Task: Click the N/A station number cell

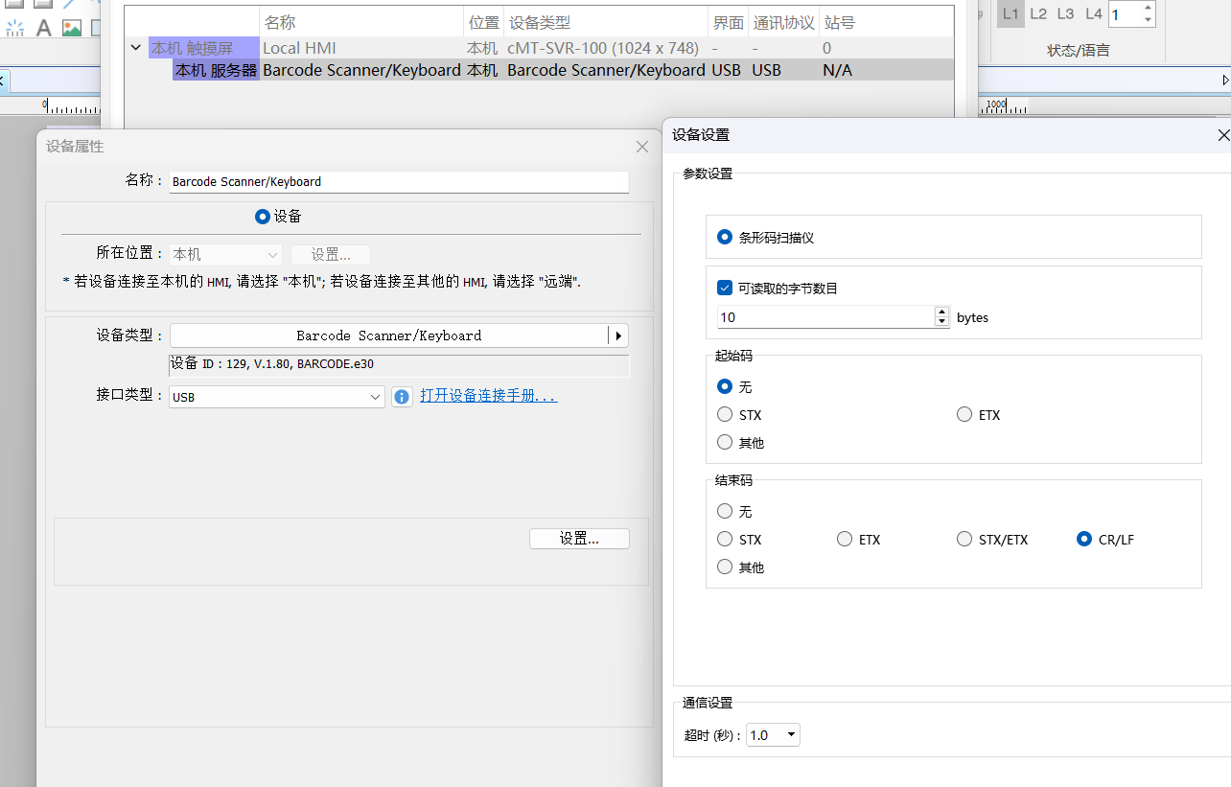Action: coord(837,70)
